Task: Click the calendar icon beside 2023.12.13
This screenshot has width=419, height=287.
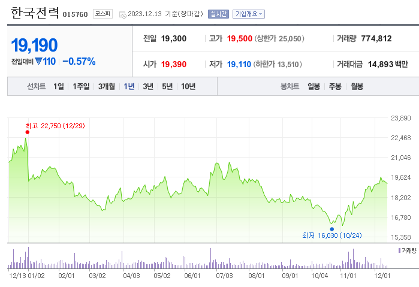Action: pos(123,15)
